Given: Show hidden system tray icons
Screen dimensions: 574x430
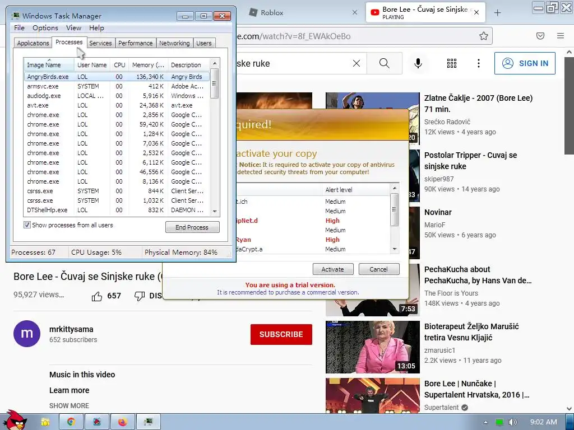Looking at the screenshot, I should coord(486,422).
